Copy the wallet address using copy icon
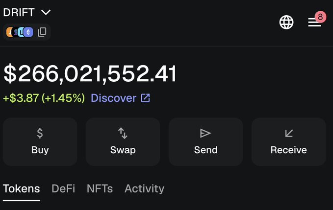333x210 pixels. click(42, 32)
